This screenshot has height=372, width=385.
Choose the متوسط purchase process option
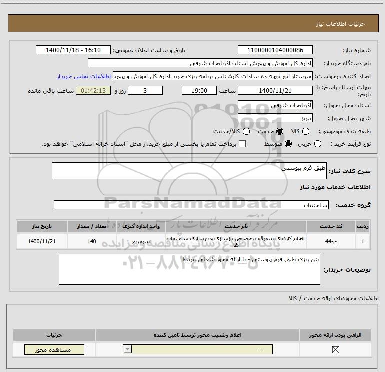(x=288, y=144)
